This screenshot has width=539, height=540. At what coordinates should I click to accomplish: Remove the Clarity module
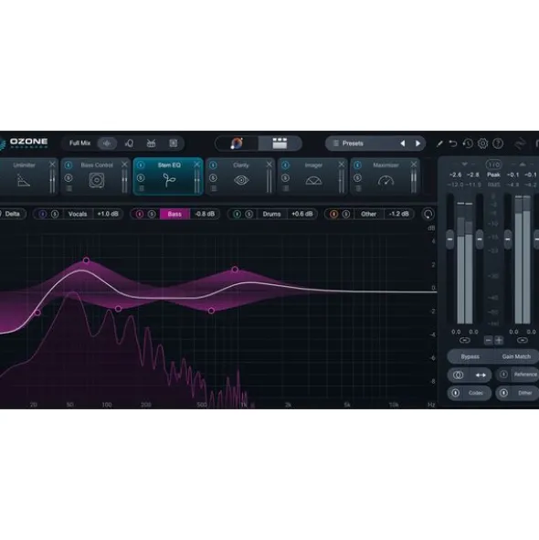tap(269, 164)
